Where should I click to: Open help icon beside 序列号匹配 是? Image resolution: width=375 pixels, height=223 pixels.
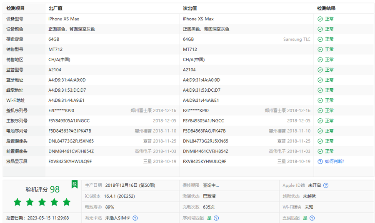click(x=216, y=218)
